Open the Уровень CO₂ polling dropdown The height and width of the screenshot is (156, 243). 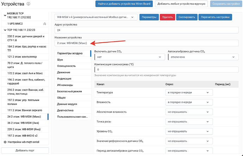[189, 131]
